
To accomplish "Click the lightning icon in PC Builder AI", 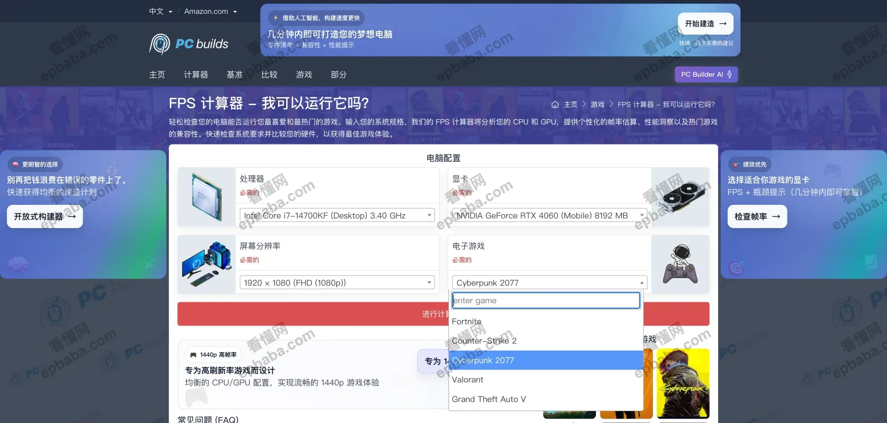I will click(730, 74).
